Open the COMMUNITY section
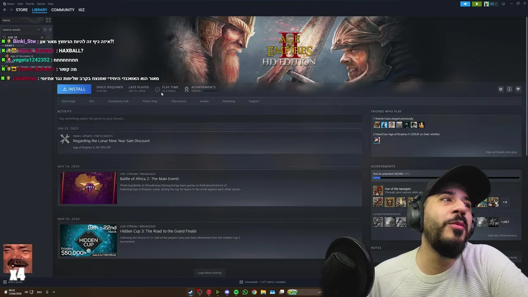The width and height of the screenshot is (528, 297). pyautogui.click(x=63, y=10)
